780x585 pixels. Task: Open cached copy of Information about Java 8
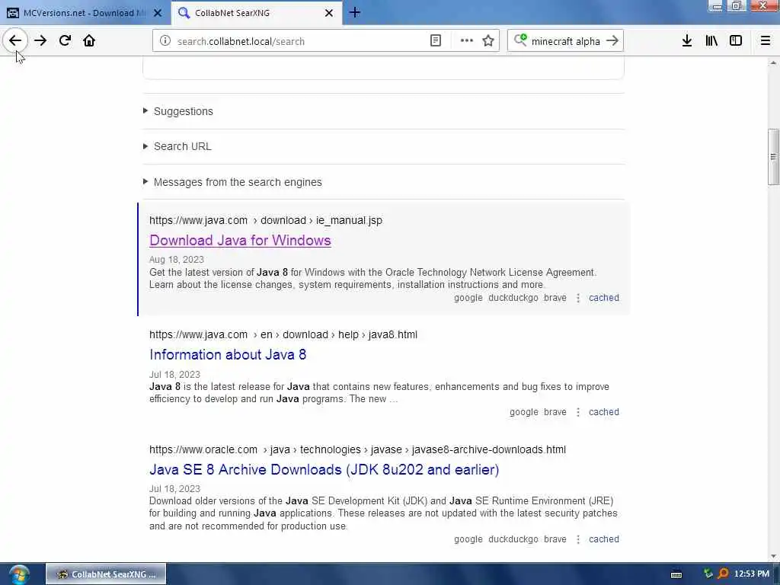[604, 412]
